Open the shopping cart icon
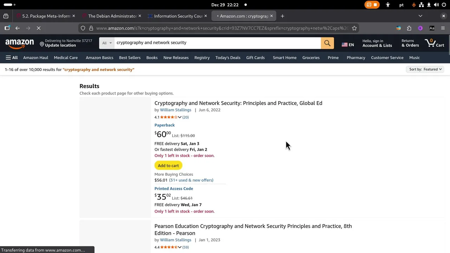Viewport: 450px width, 253px height. (435, 43)
